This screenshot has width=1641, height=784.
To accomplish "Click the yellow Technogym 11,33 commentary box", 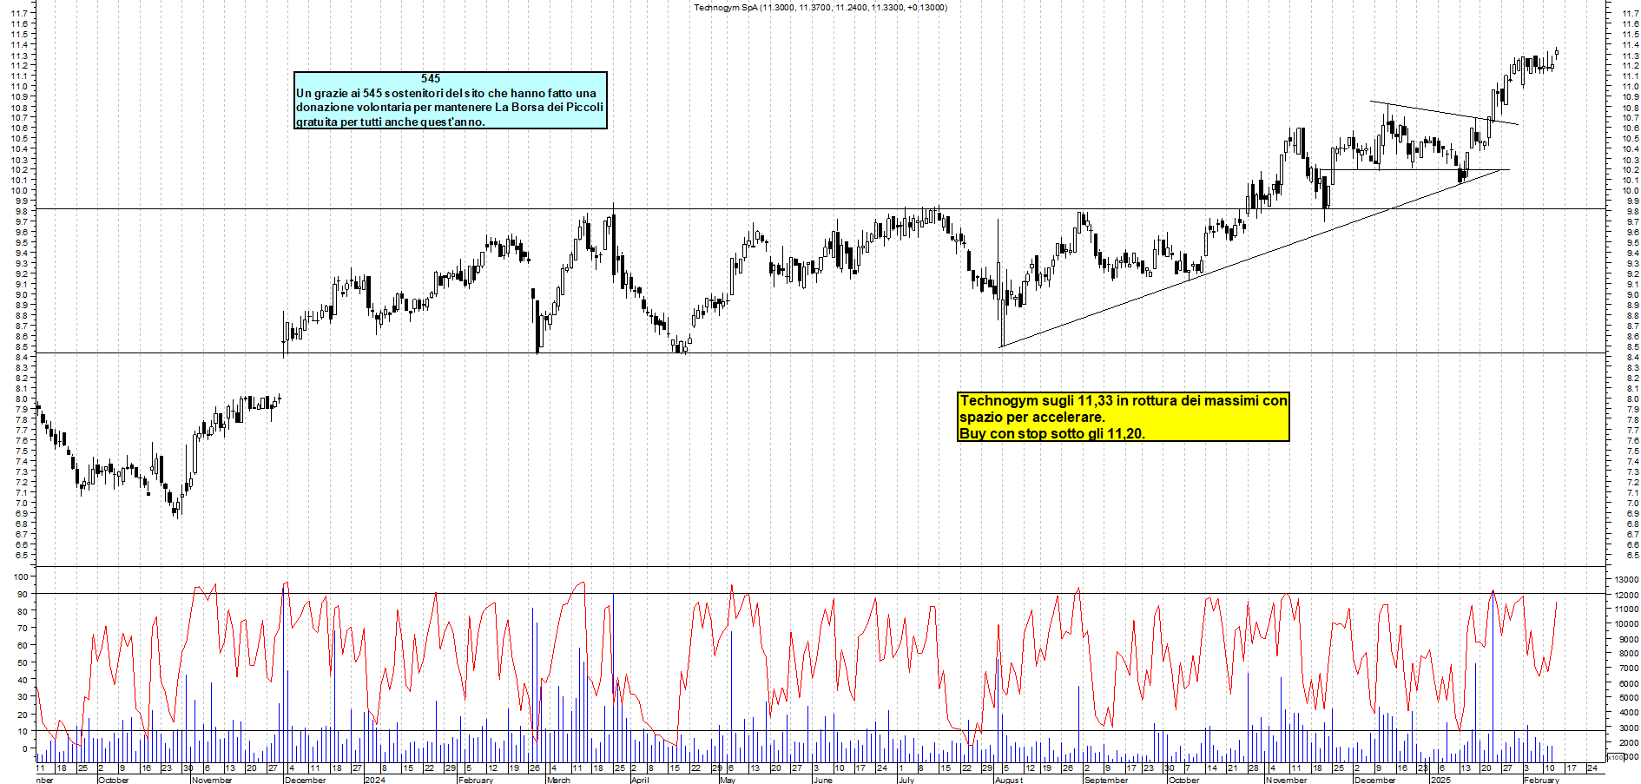I will click(x=1124, y=417).
